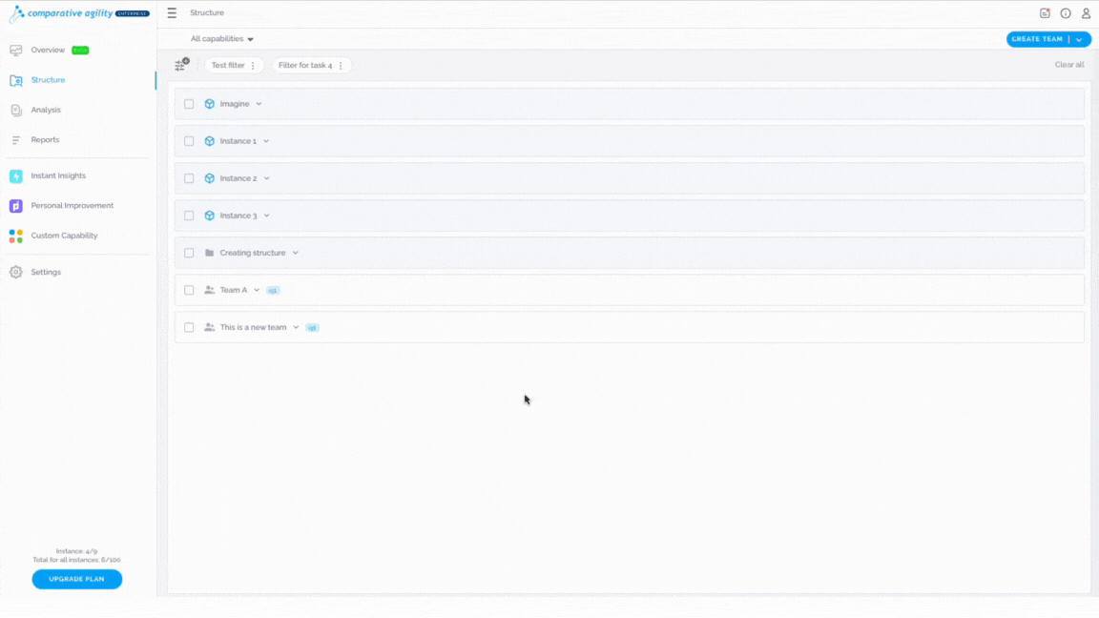Image resolution: width=1099 pixels, height=618 pixels.
Task: Click the Instance 3 cube icon
Action: [209, 216]
